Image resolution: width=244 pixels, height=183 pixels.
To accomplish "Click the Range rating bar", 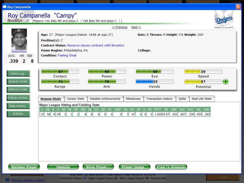I will tap(60, 82).
